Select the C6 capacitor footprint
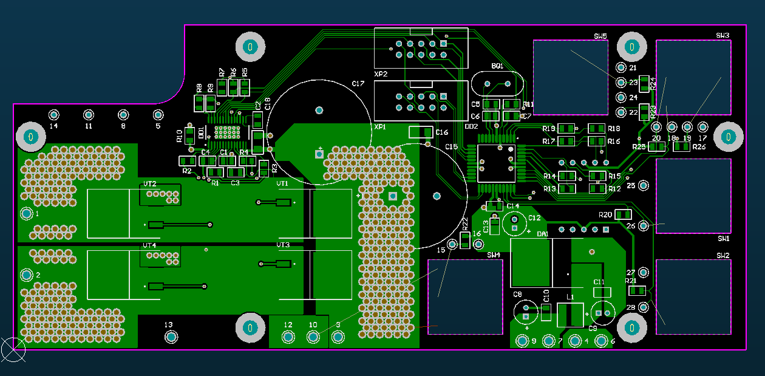765x376 pixels. click(x=491, y=116)
